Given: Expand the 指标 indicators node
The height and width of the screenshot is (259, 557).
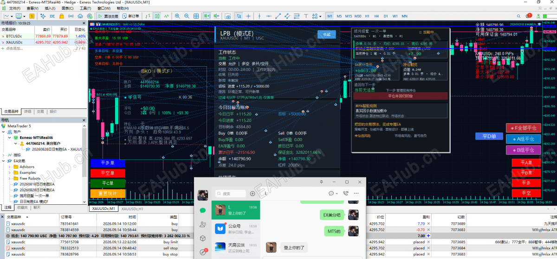Looking at the screenshot, I should pyautogui.click(x=4, y=155).
